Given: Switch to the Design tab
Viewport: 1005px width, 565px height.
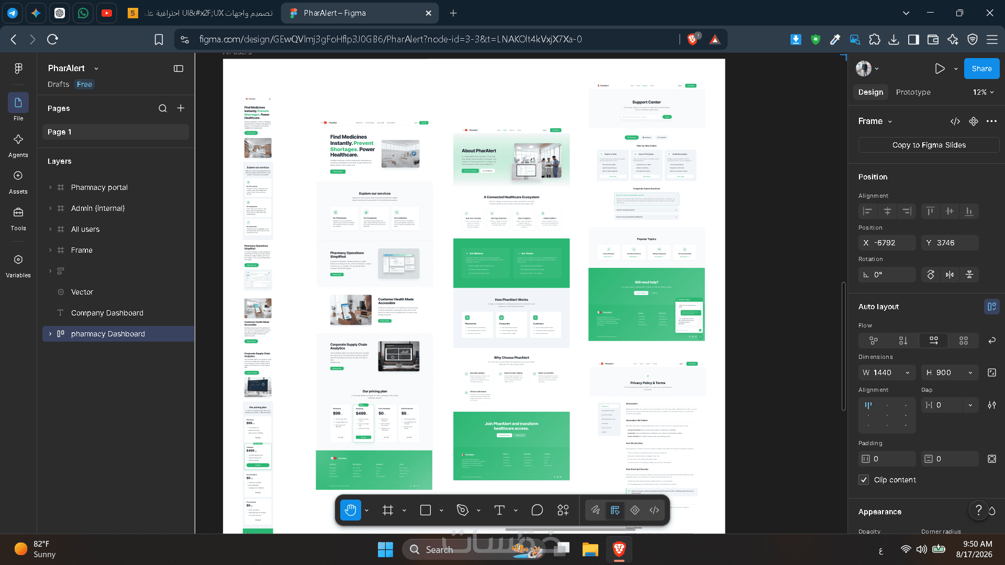Looking at the screenshot, I should pyautogui.click(x=870, y=92).
